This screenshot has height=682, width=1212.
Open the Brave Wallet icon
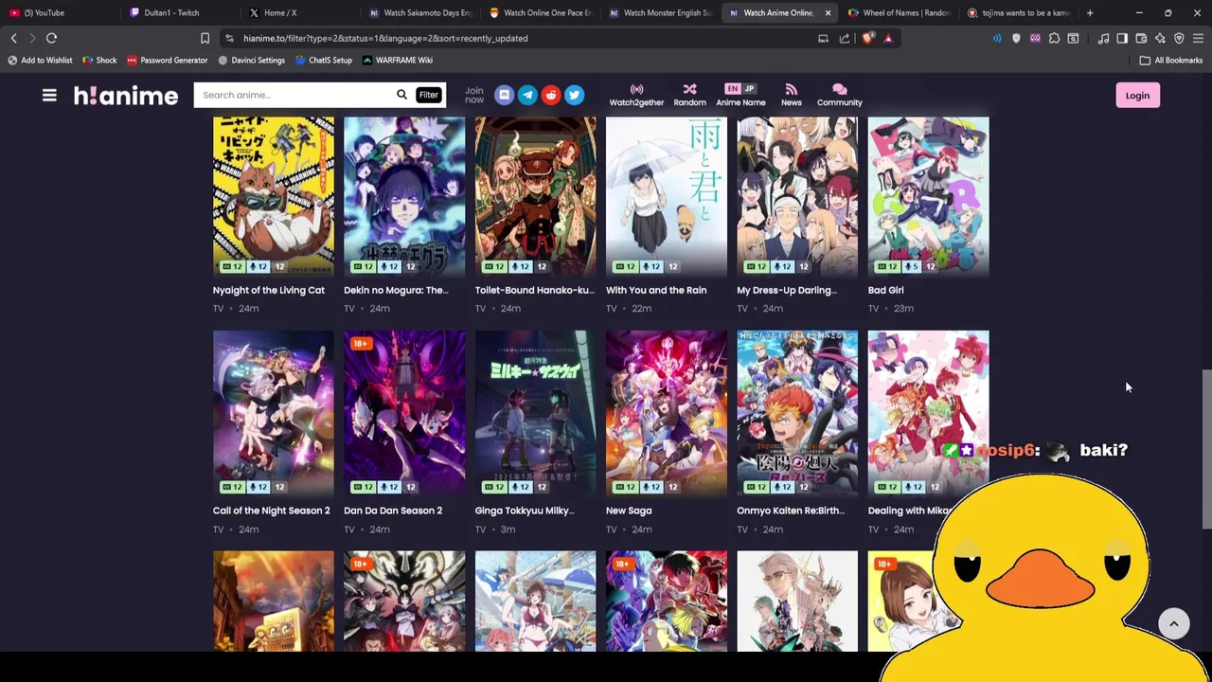point(1141,38)
